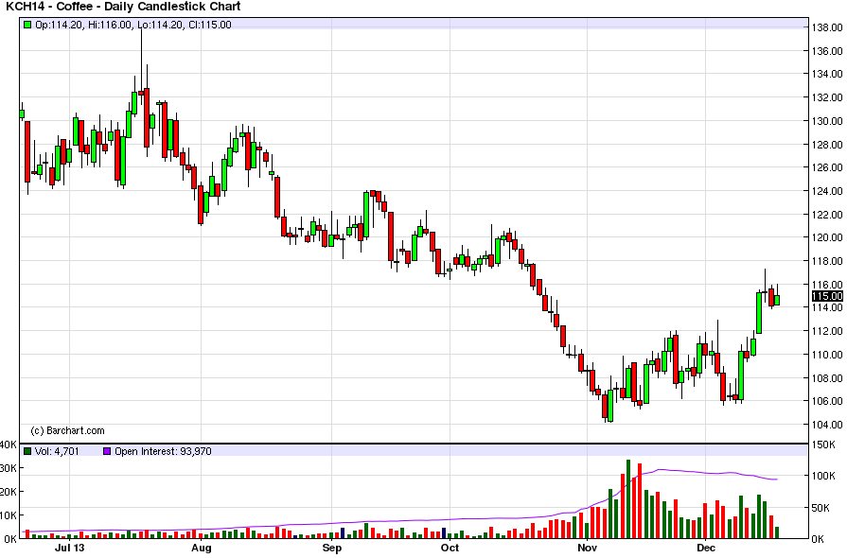Click the 132.00 price axis label
Screen dimensions: 847x558
[x=827, y=97]
